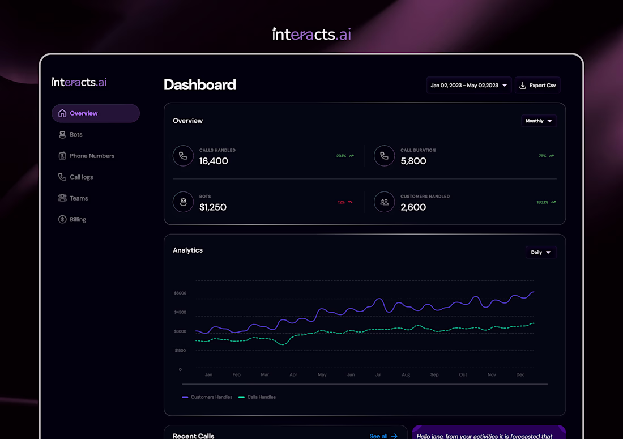Screen dimensions: 623x439
Task: Click the customers icon on Customers Handled card
Action: pos(384,202)
